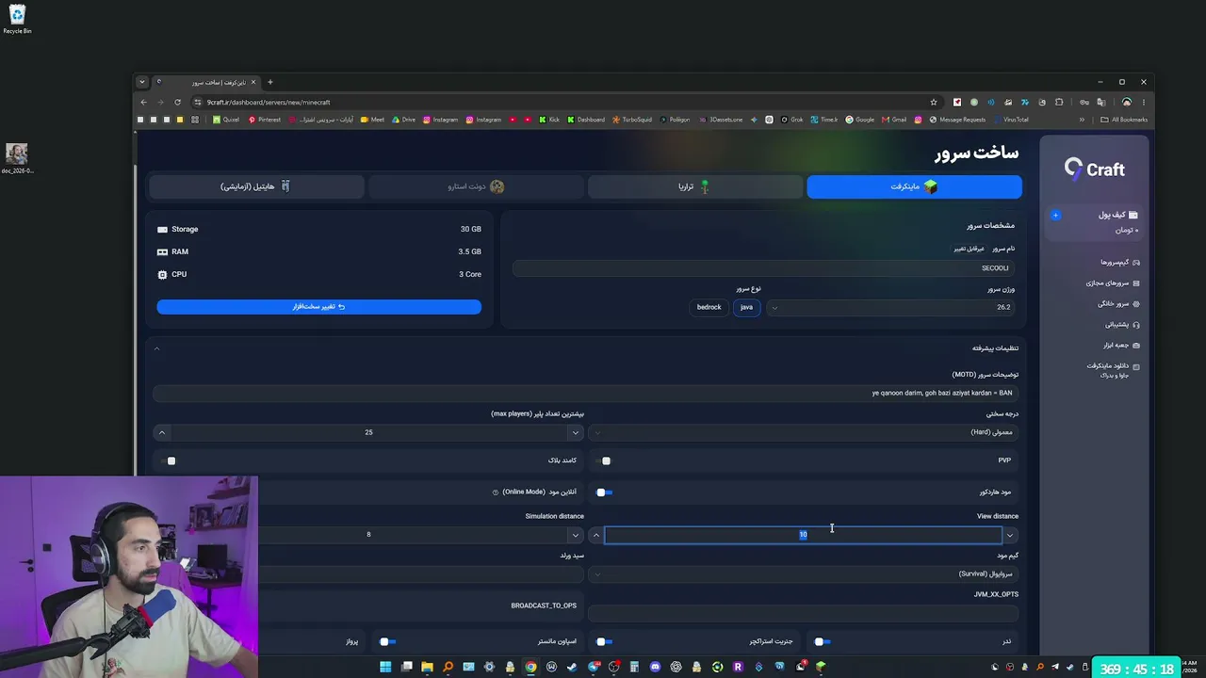
Task: Reload the page in Chrome
Action: tap(177, 103)
